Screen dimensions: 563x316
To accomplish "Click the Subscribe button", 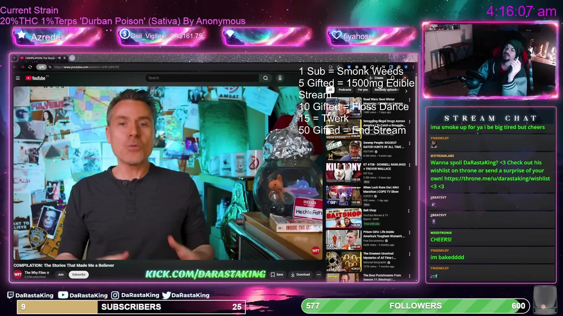I will coord(79,275).
